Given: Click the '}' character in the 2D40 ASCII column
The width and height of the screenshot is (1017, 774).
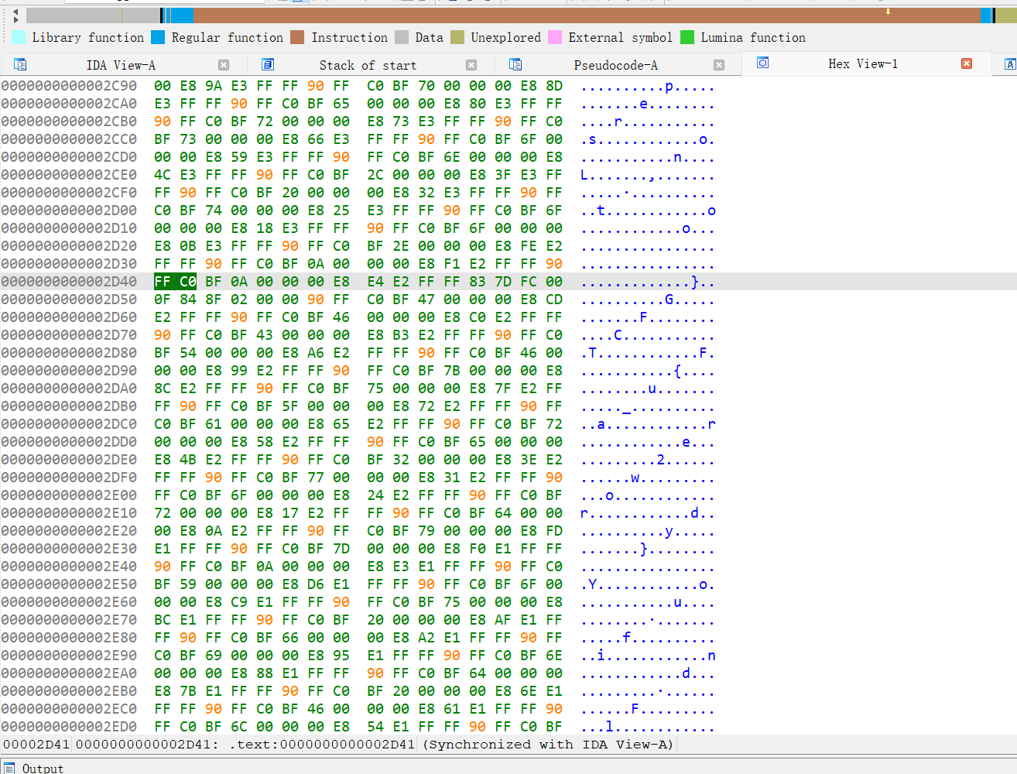Looking at the screenshot, I should (x=694, y=282).
